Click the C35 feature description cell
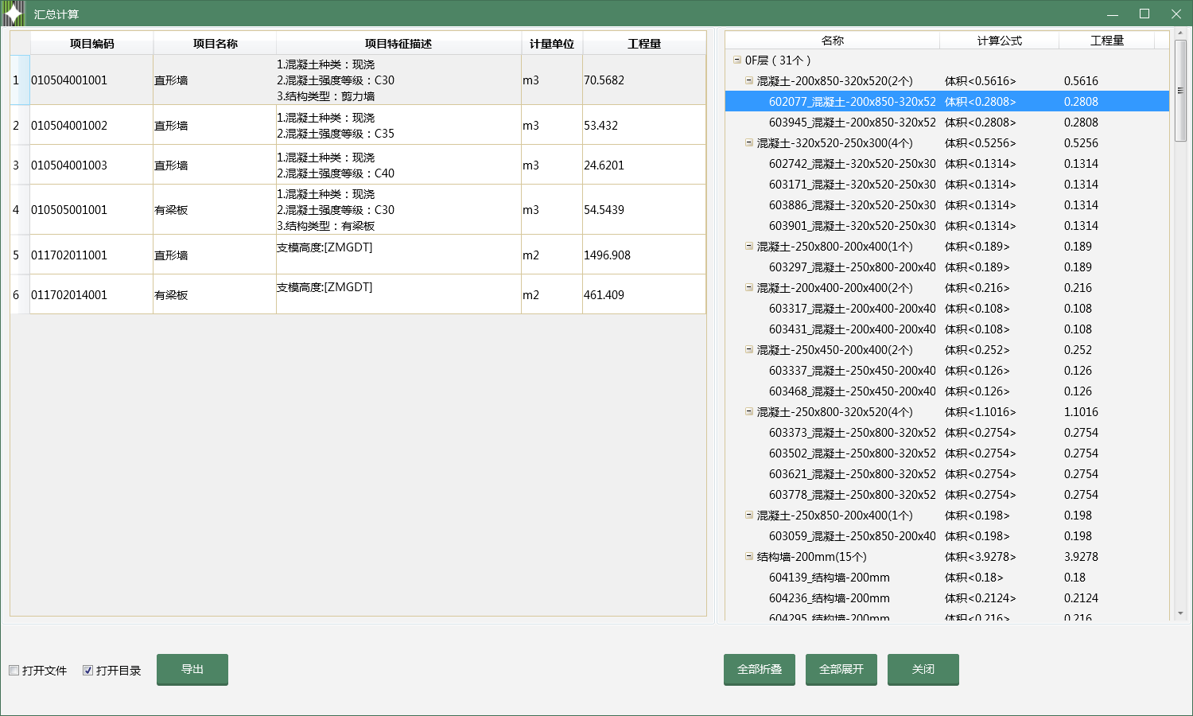This screenshot has height=716, width=1193. [398, 126]
